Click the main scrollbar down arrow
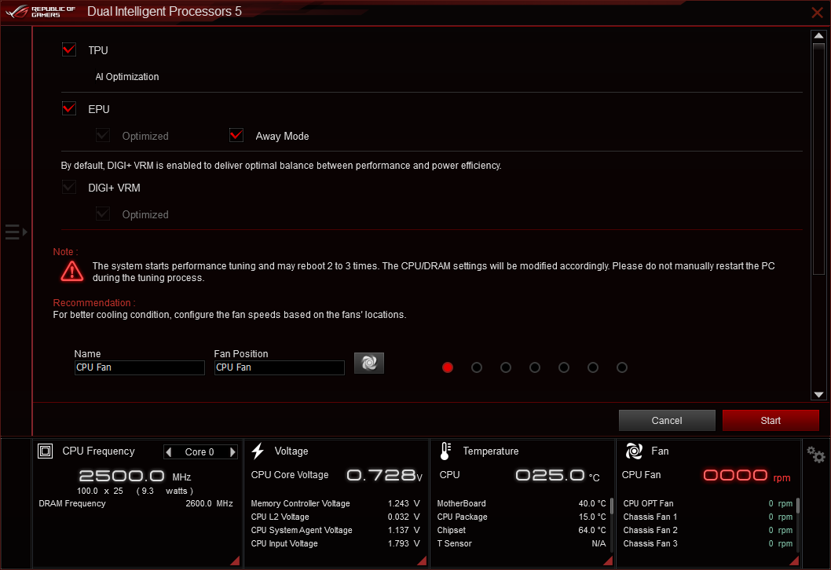This screenshot has height=570, width=831. pos(818,395)
